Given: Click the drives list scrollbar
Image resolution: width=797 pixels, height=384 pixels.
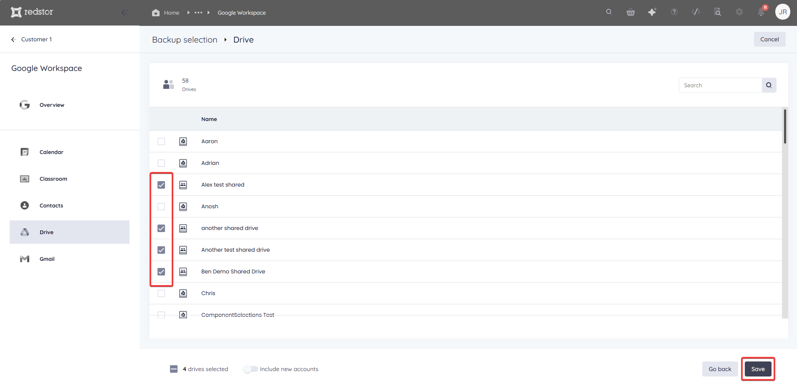Looking at the screenshot, I should pos(785,126).
